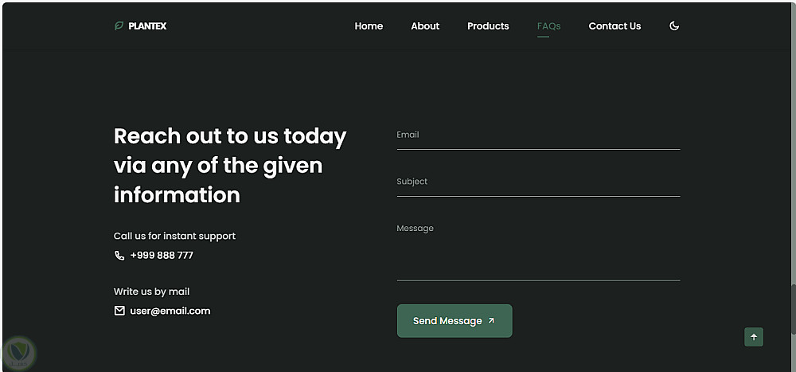This screenshot has height=372, width=796.
Task: Click the phone icon beside the number
Action: tap(119, 256)
